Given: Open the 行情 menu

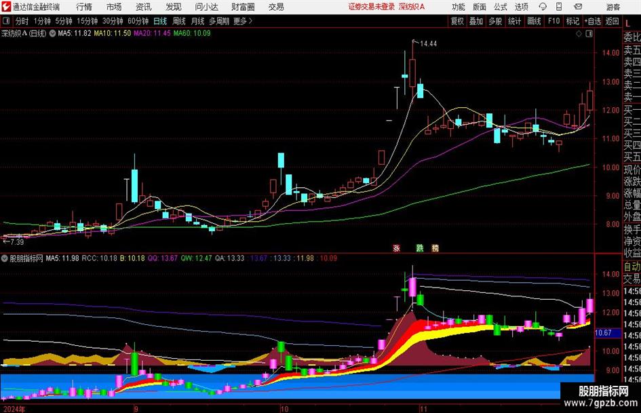Looking at the screenshot, I should pyautogui.click(x=84, y=7).
